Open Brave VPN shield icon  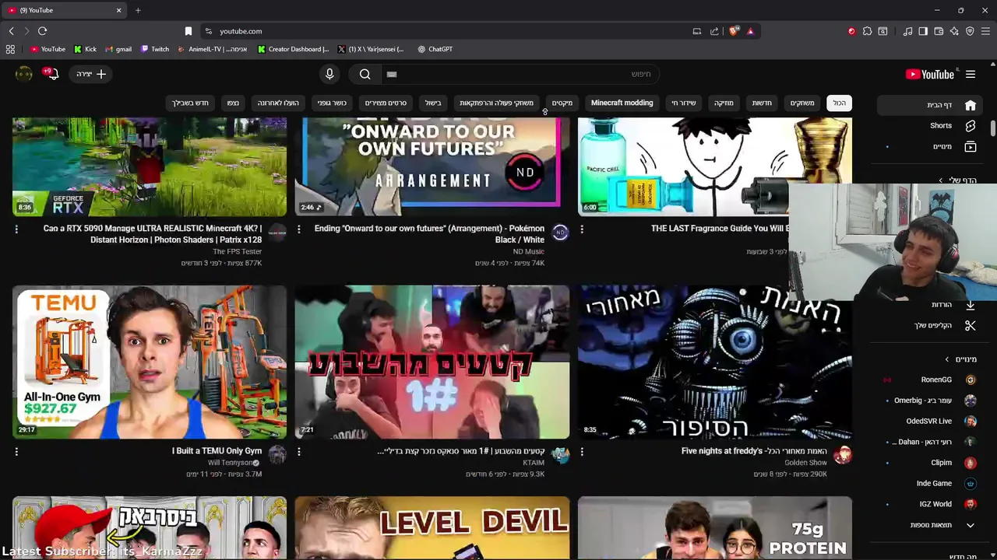970,31
